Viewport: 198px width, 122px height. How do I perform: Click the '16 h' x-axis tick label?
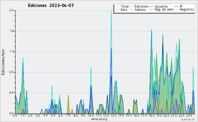(x=136, y=115)
